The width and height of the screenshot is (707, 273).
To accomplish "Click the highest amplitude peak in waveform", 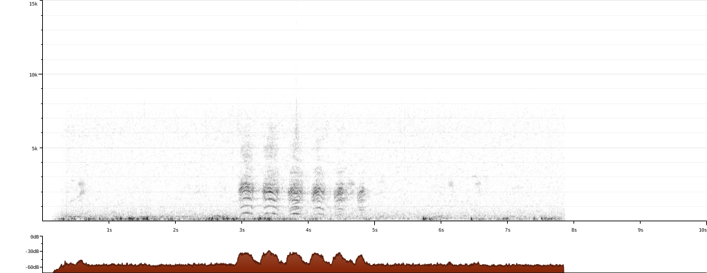I will [269, 252].
